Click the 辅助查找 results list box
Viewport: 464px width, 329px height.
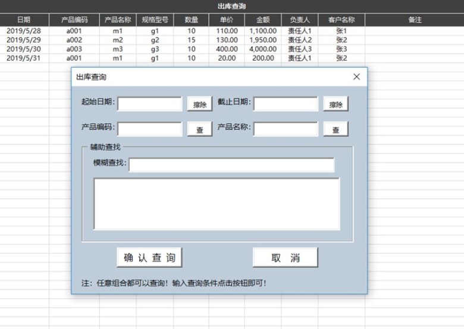click(x=217, y=204)
